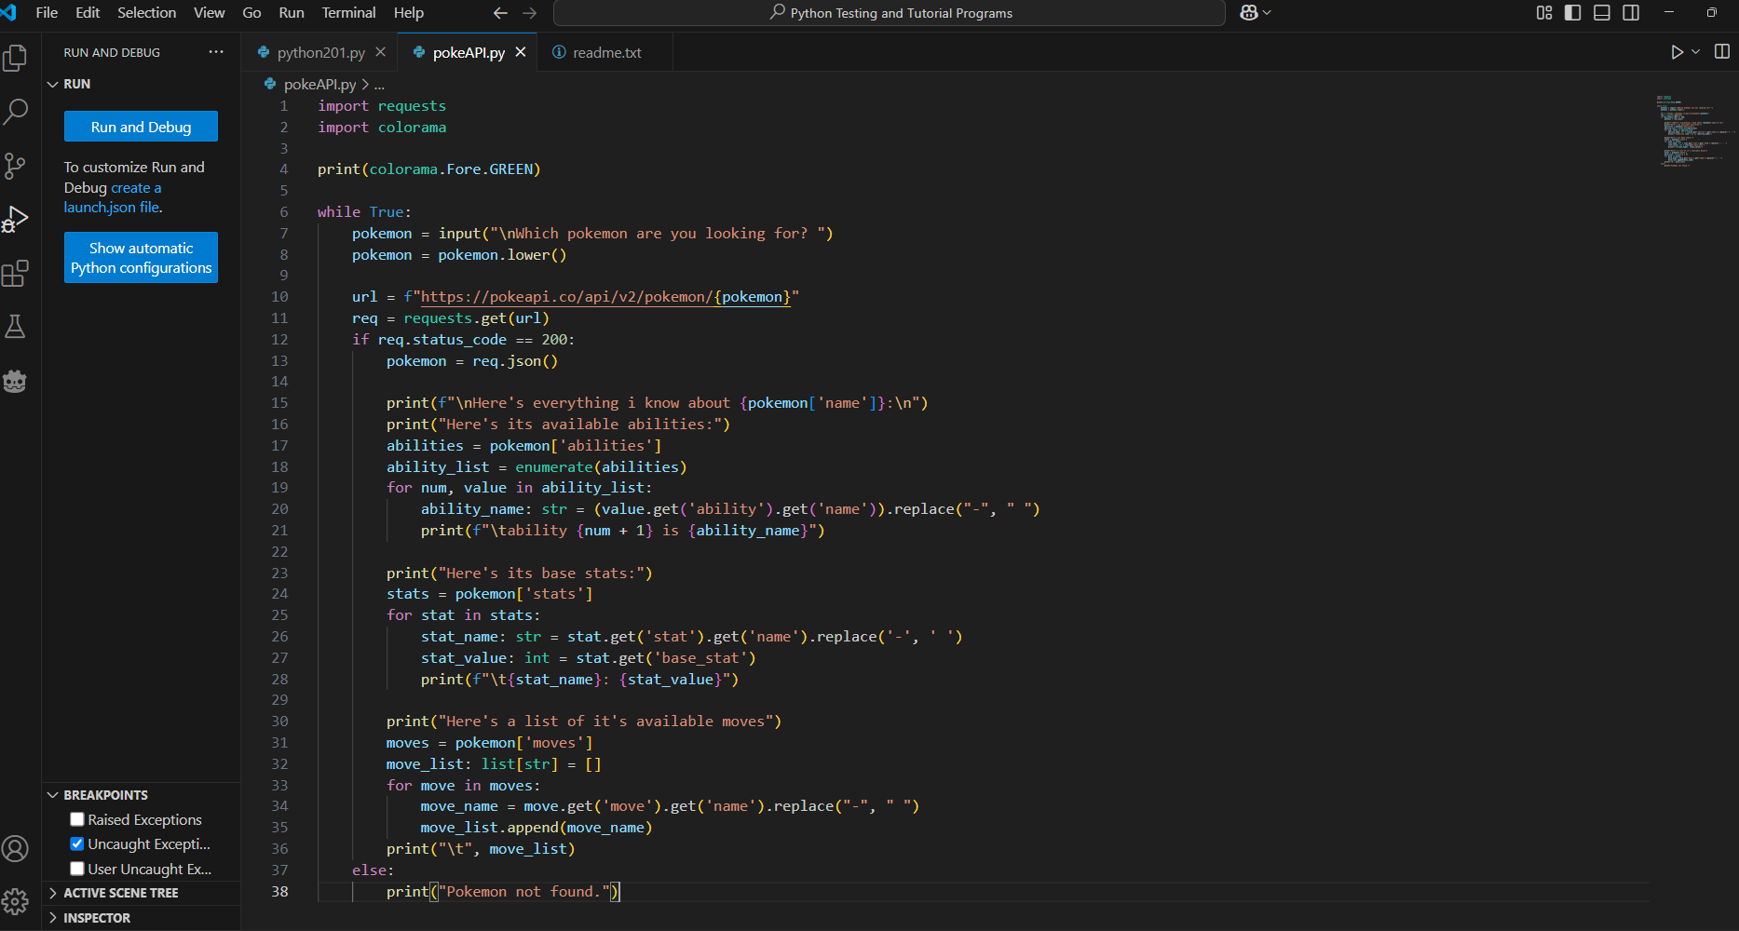This screenshot has height=931, width=1739.
Task: Click the Run and Debug button
Action: click(141, 127)
